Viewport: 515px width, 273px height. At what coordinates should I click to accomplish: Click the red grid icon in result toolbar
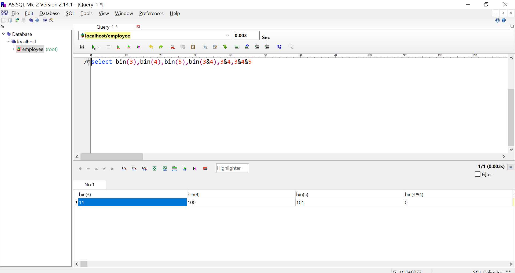coord(205,169)
